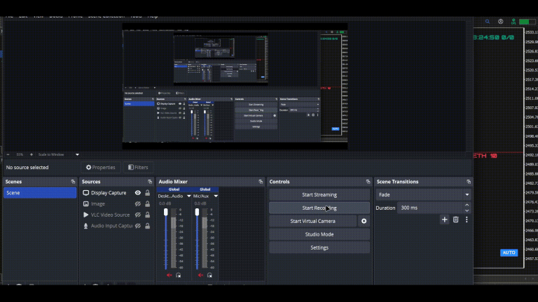Pop out the Audio Mixer dock

pos(261,182)
